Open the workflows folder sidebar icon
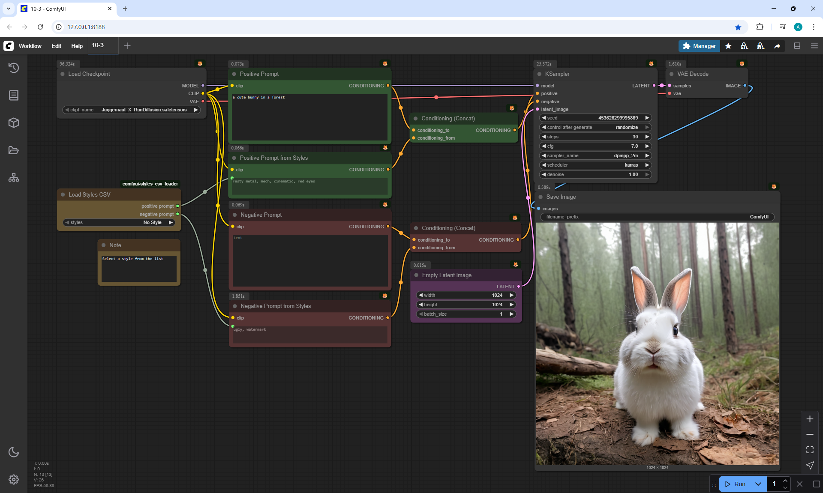823x493 pixels. (x=14, y=150)
